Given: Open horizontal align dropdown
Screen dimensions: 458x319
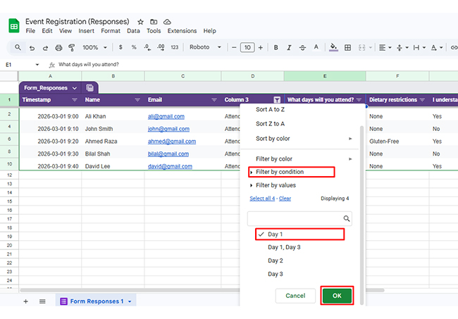Looking at the screenshot, I should pyautogui.click(x=385, y=48).
